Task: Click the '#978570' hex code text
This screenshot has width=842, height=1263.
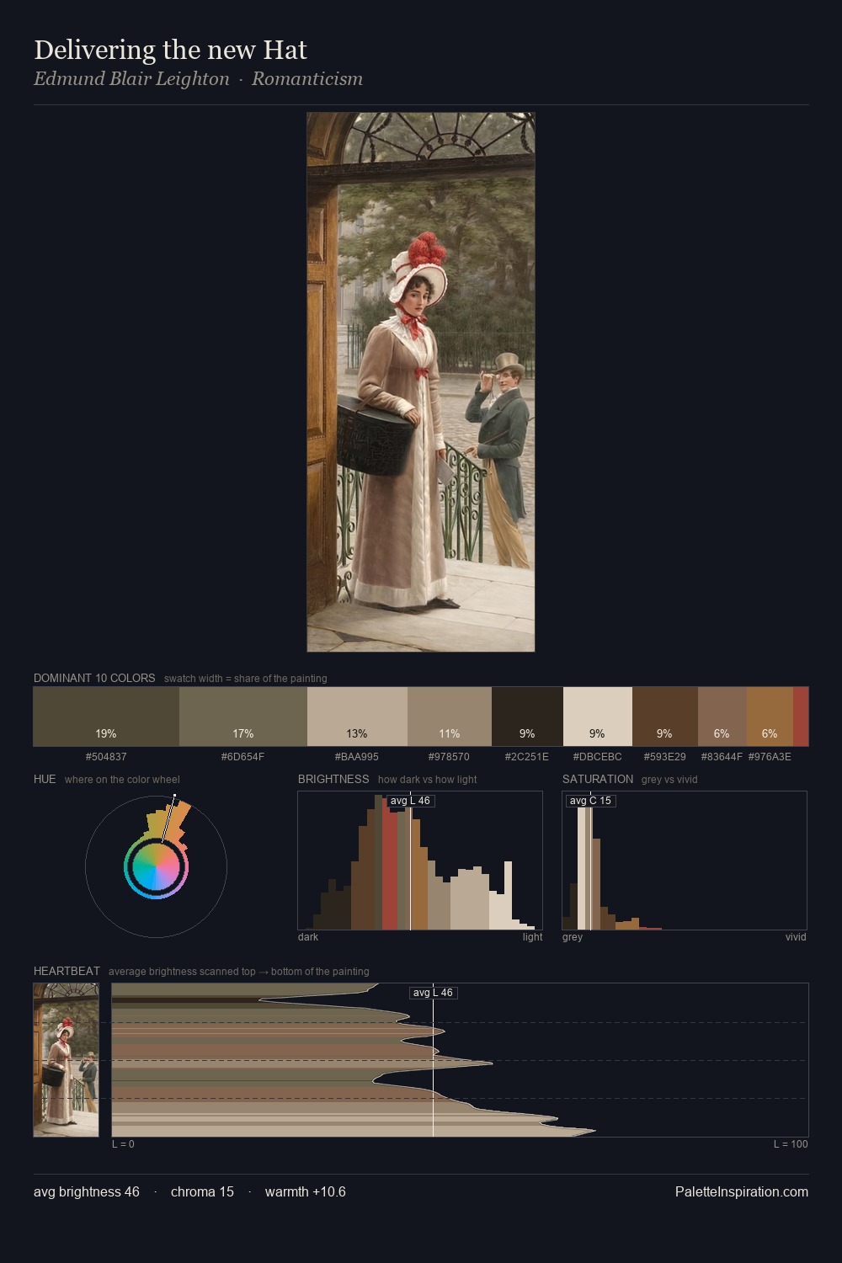Action: tap(450, 757)
